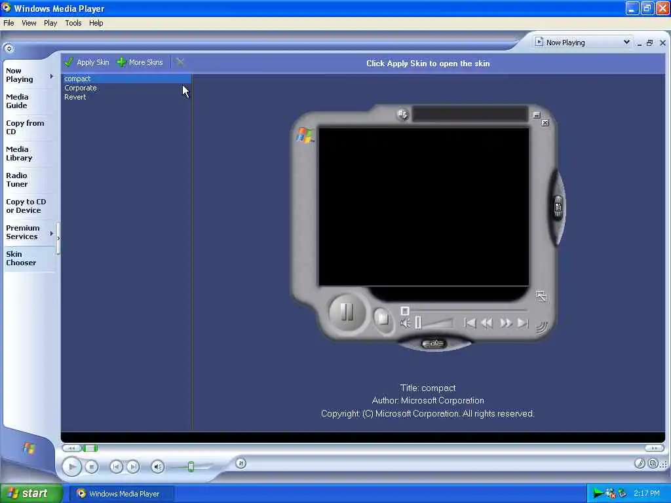Image resolution: width=671 pixels, height=503 pixels.
Task: Select the Revert skin in list
Action: 126,97
